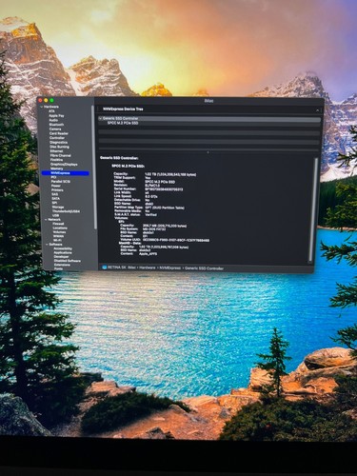Select Graphics/Displays in sidebar
This screenshot has height=476, width=357.
click(64, 165)
